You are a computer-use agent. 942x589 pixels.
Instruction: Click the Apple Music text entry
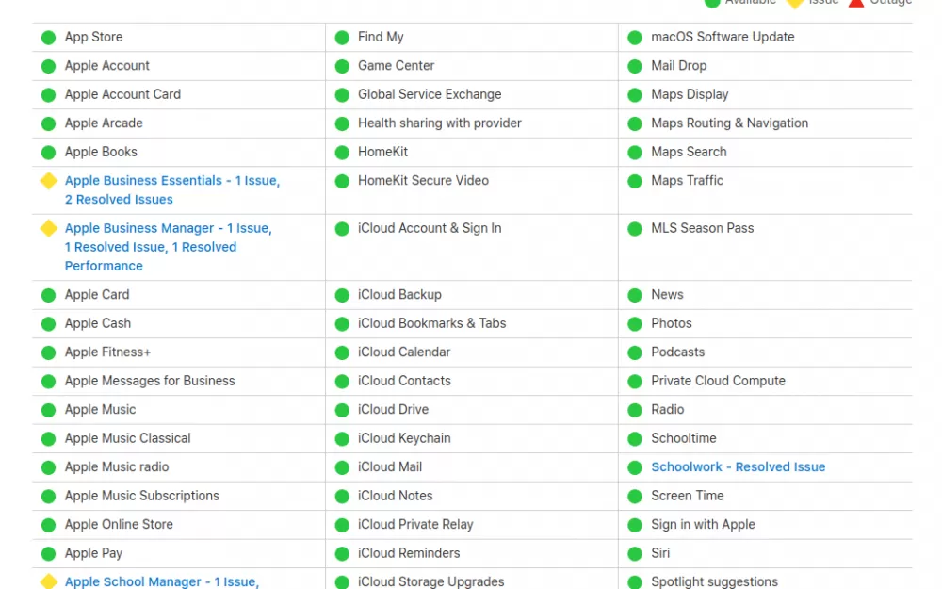click(x=101, y=410)
